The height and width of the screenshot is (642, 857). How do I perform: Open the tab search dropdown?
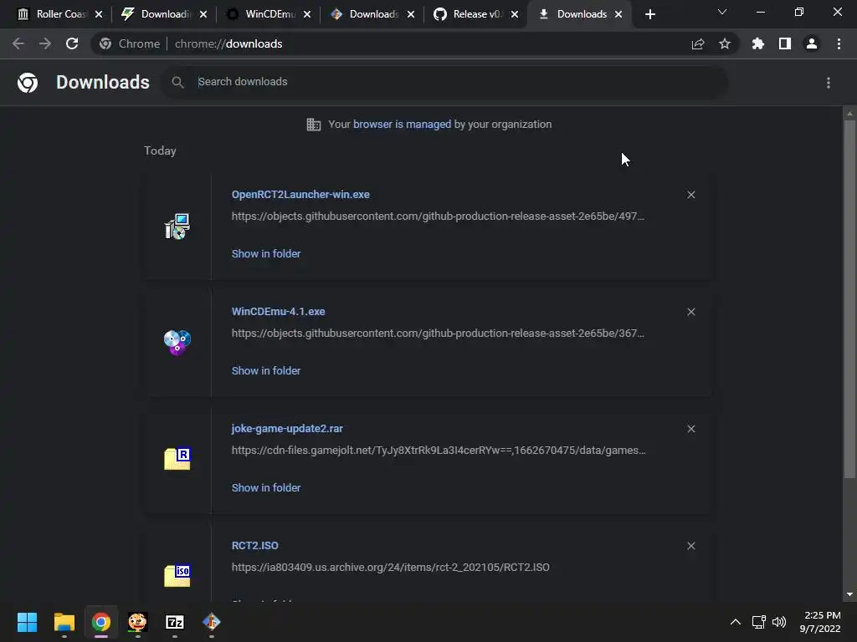click(722, 12)
